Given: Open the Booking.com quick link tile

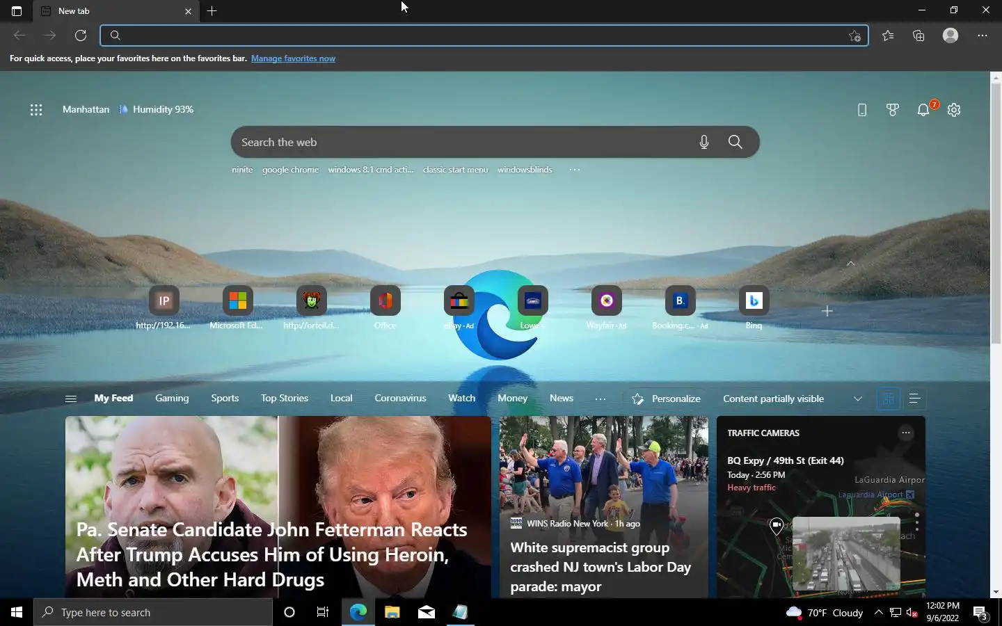Looking at the screenshot, I should coord(680,307).
